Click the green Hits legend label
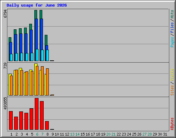176x138 pixels. (172, 14)
